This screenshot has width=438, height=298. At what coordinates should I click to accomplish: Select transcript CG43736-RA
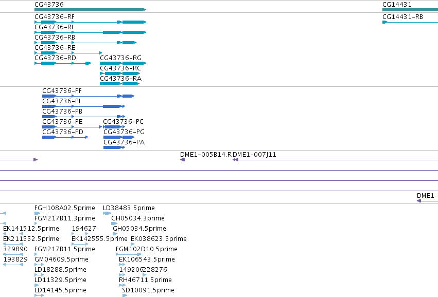point(119,84)
